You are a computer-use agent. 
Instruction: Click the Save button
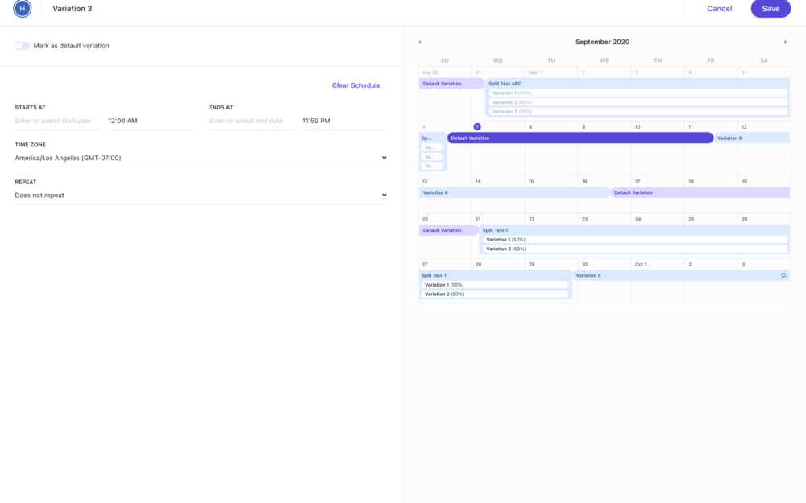tap(771, 9)
